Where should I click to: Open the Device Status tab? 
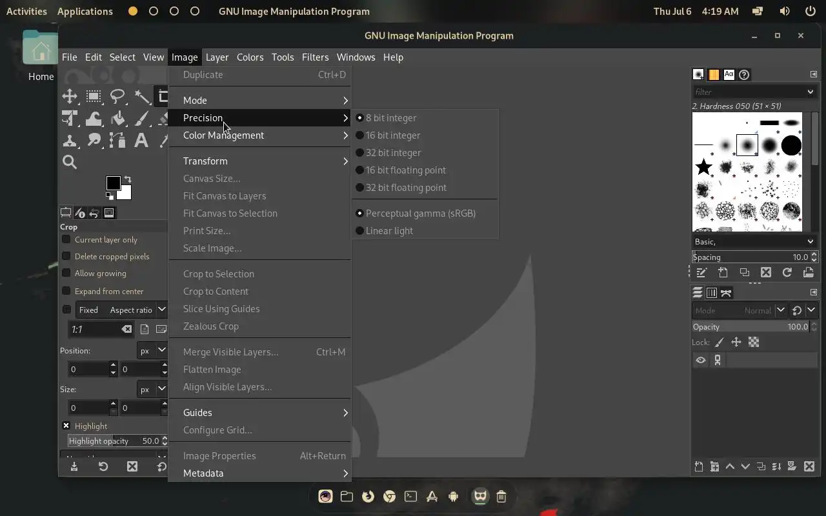(x=80, y=213)
